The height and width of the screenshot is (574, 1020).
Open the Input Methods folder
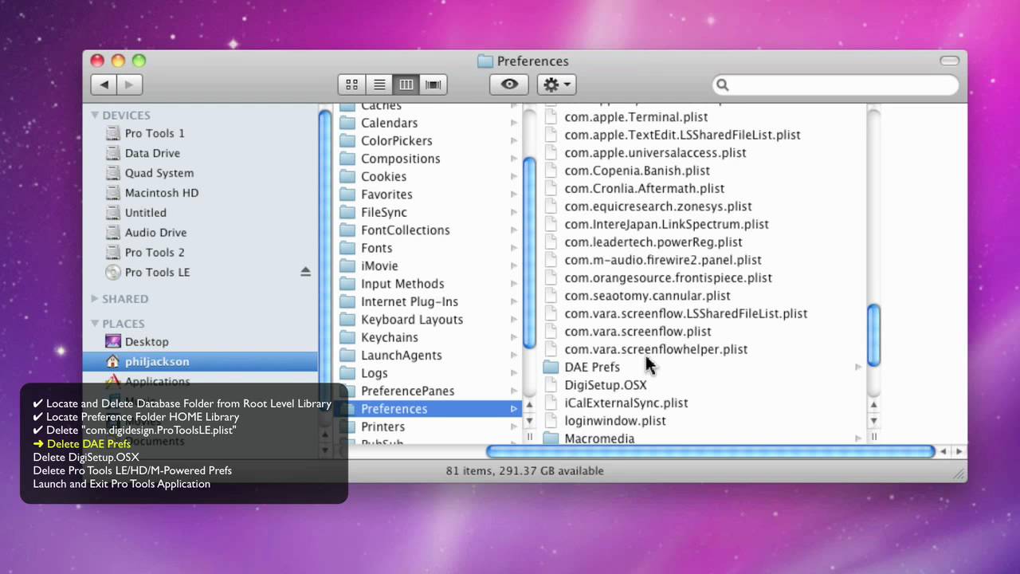402,284
